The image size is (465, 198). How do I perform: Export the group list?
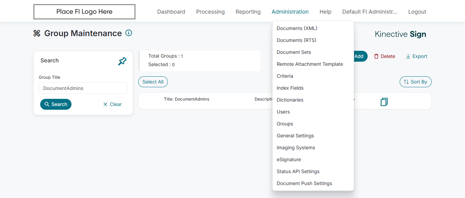(x=416, y=56)
